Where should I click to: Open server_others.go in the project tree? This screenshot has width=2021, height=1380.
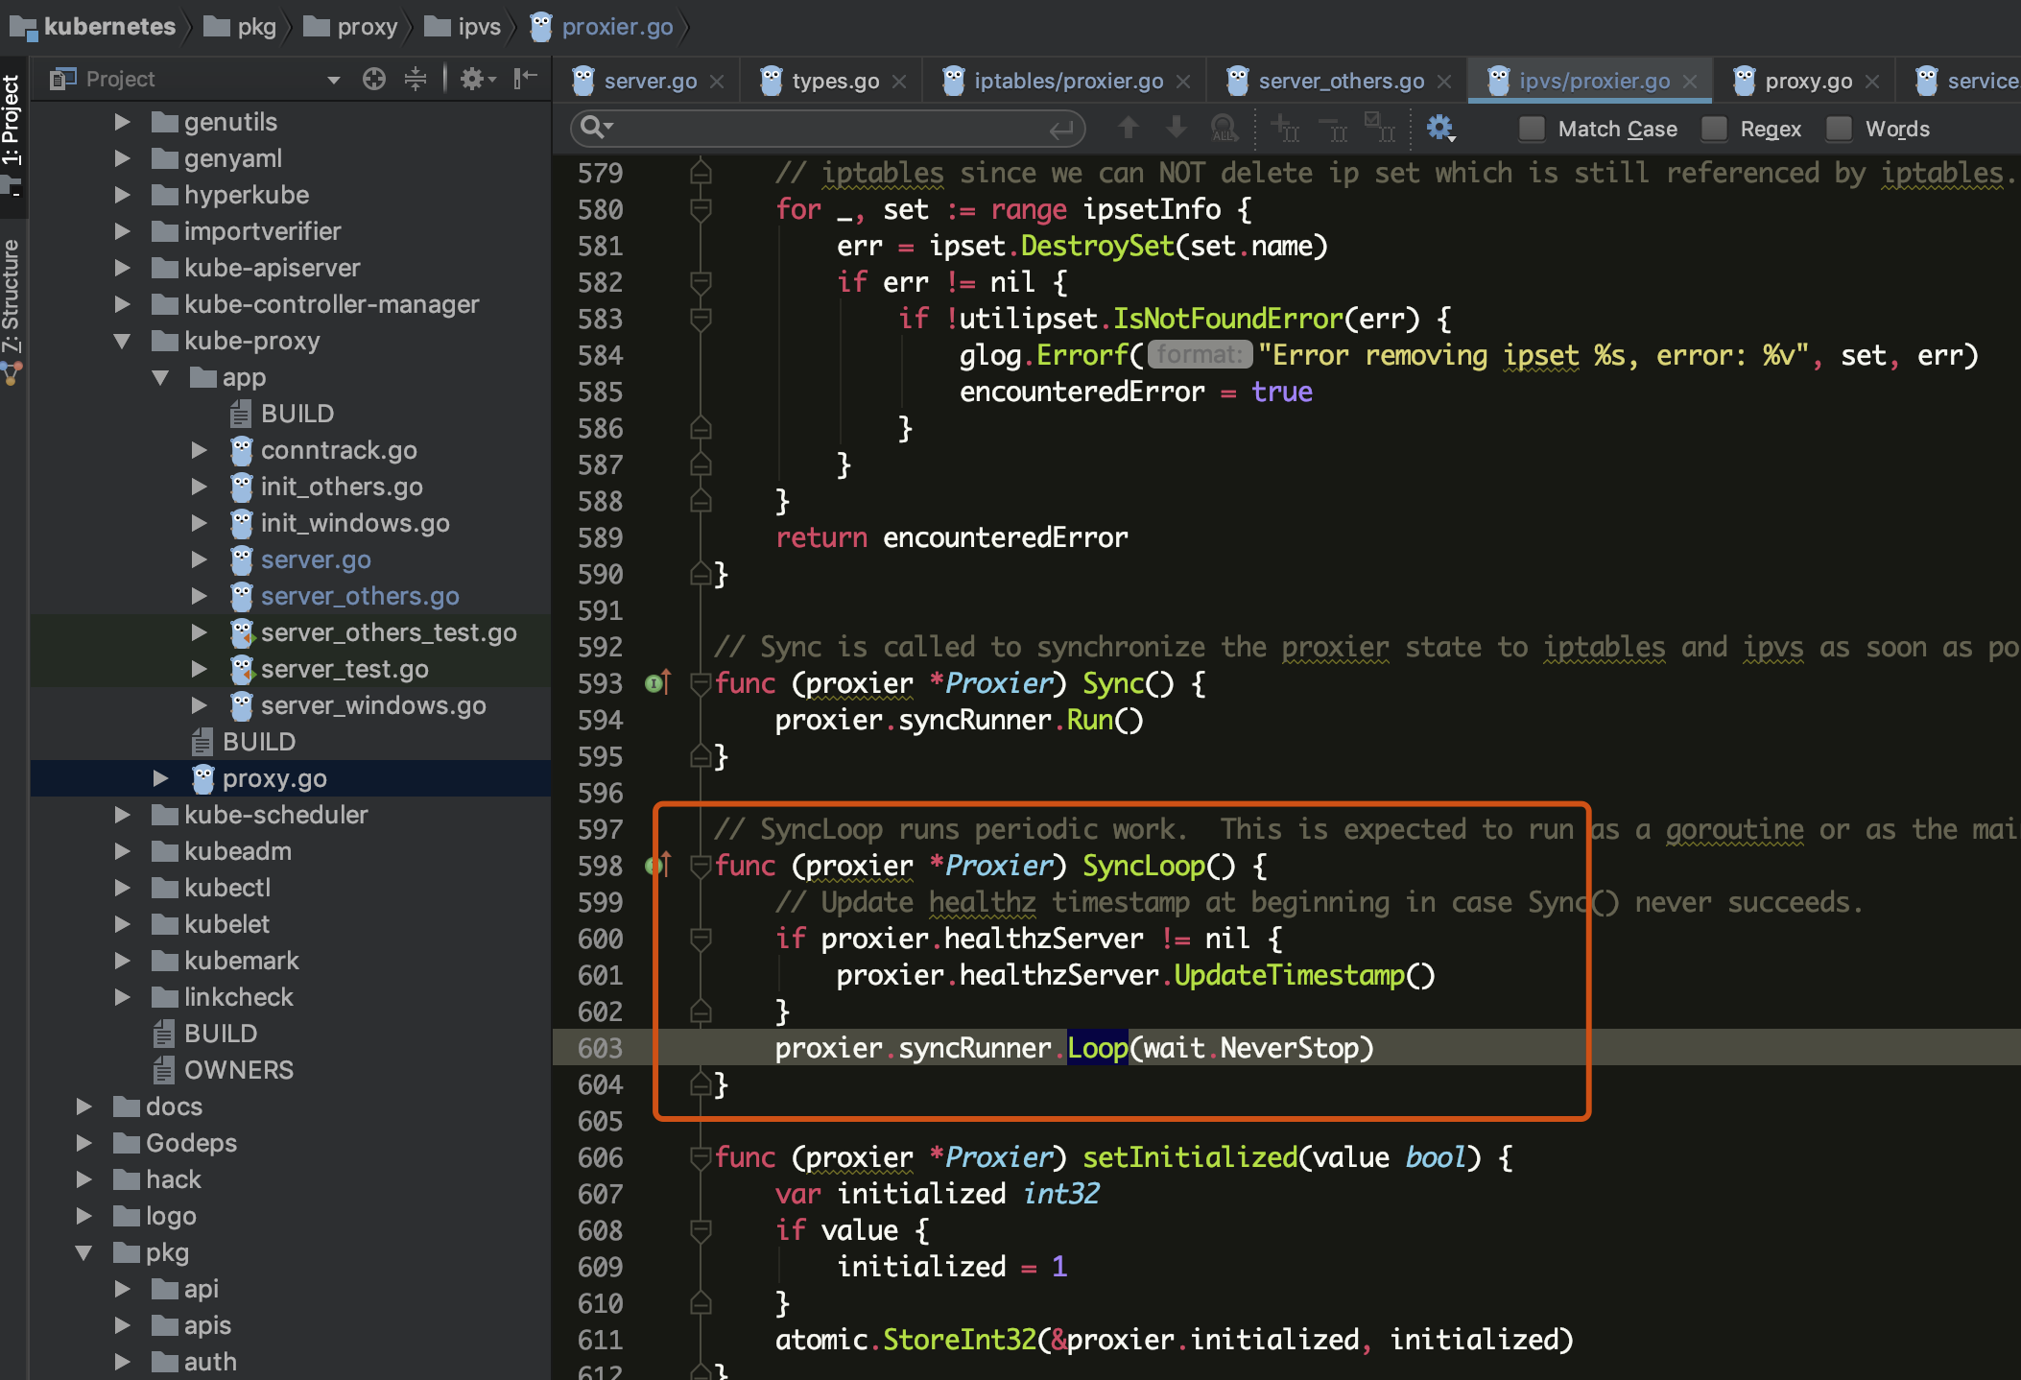coord(359,596)
